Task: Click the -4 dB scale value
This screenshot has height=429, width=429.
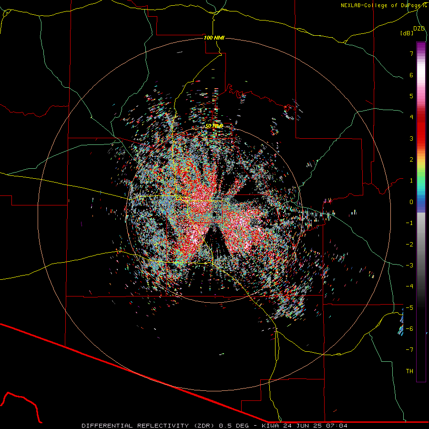Action: 409,286
